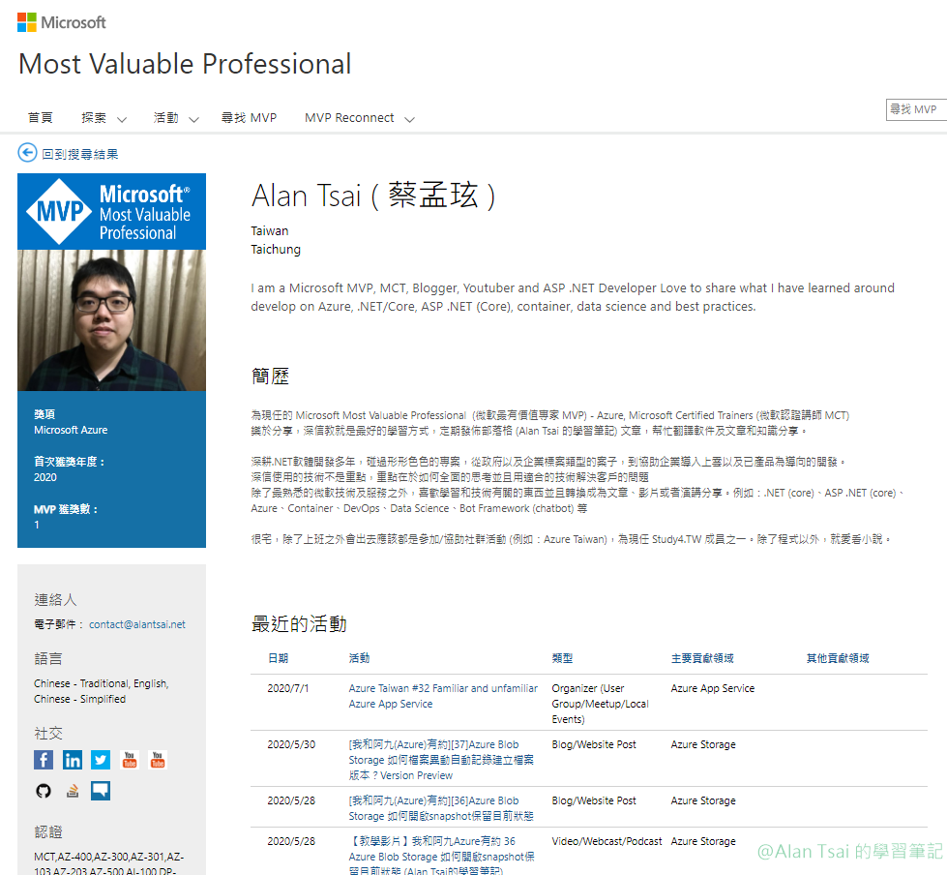The image size is (947, 875).
Task: Sort by the 日期 column header
Action: 278,658
